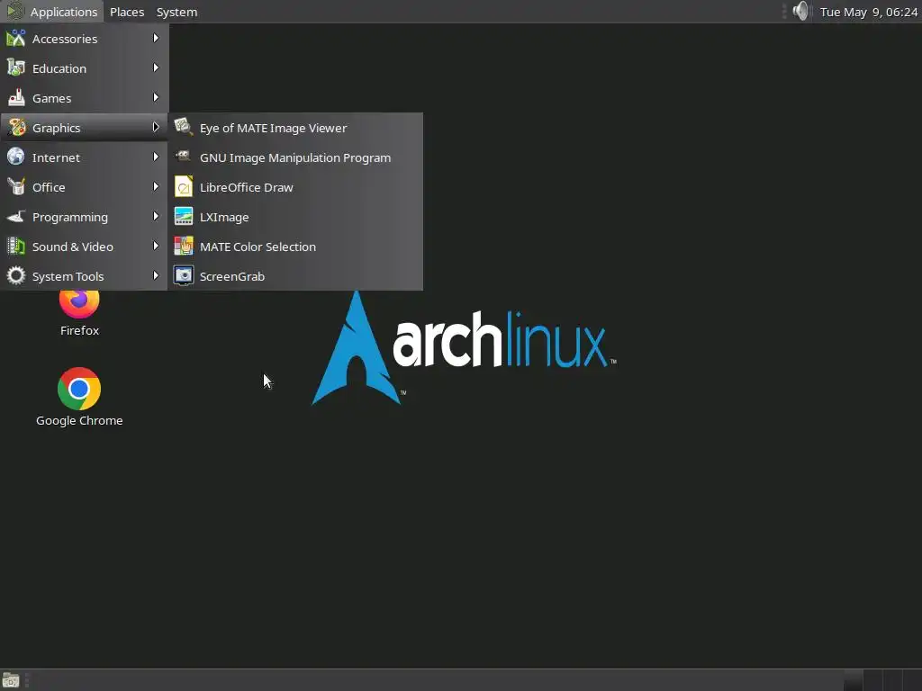Click the Google Chrome desktop label
Image resolution: width=922 pixels, height=691 pixels.
pos(79,421)
